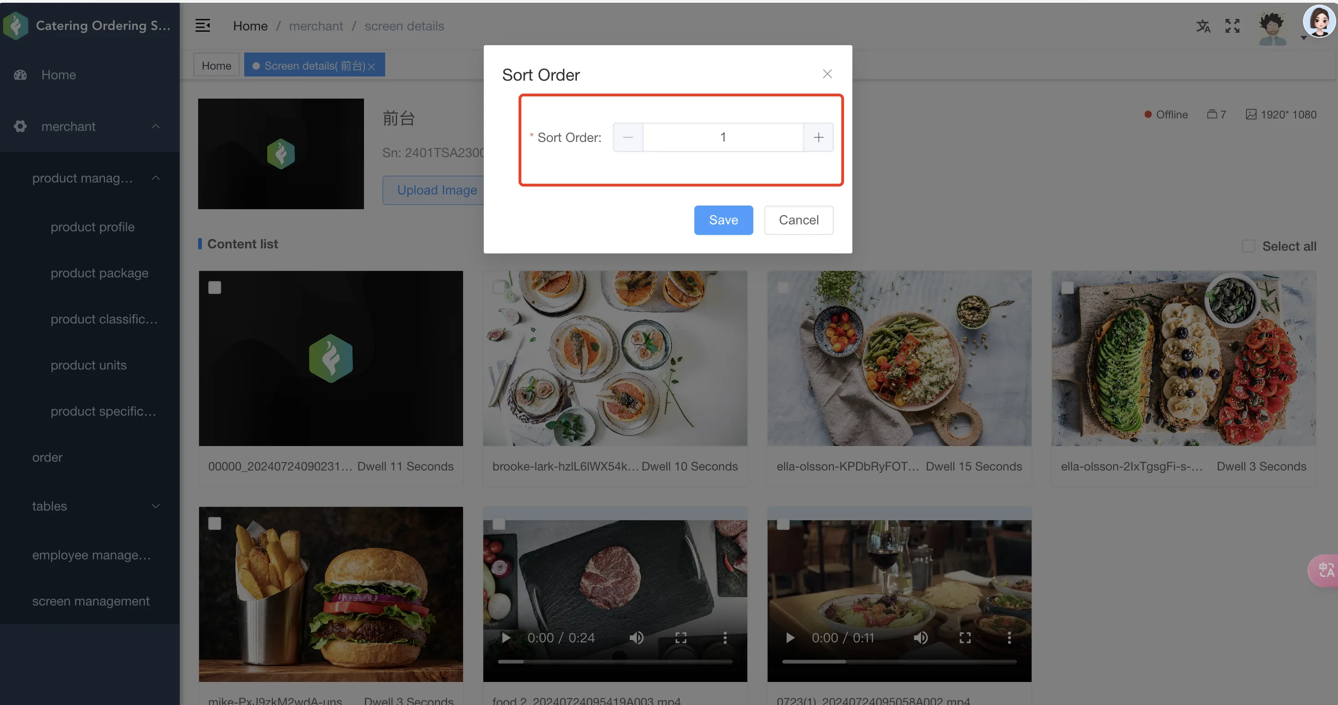Image resolution: width=1338 pixels, height=705 pixels.
Task: Click the merchant gear icon
Action: (x=20, y=126)
